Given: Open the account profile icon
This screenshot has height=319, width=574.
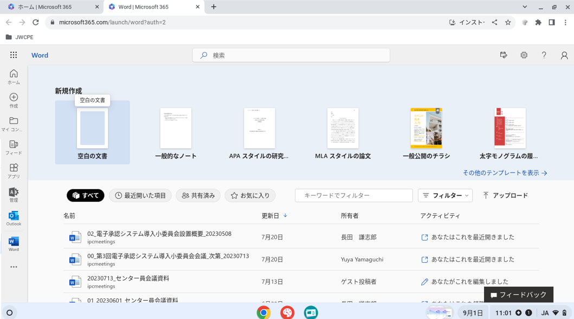Looking at the screenshot, I should (564, 55).
